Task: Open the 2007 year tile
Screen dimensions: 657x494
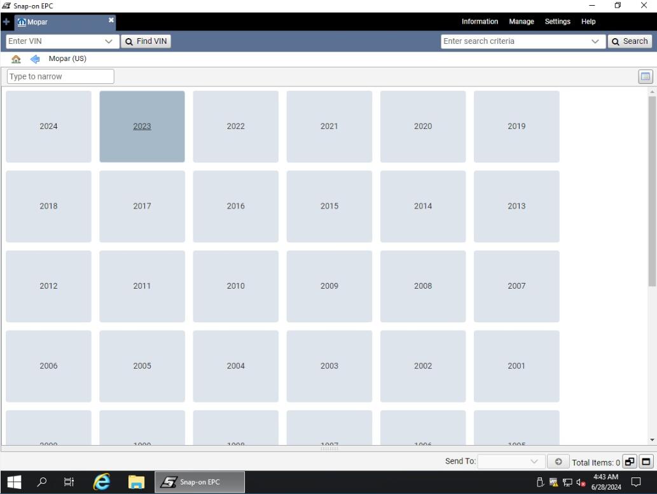Action: tap(516, 286)
